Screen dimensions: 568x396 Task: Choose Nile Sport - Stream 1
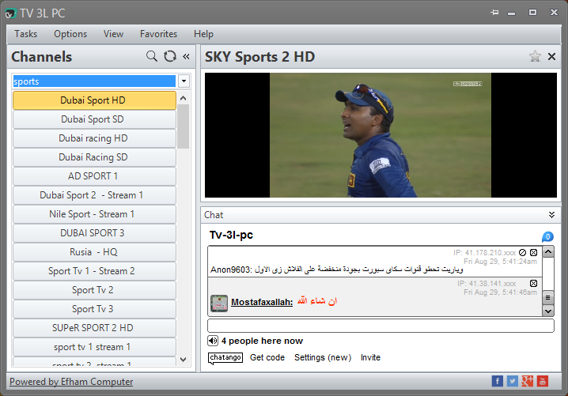(x=94, y=214)
